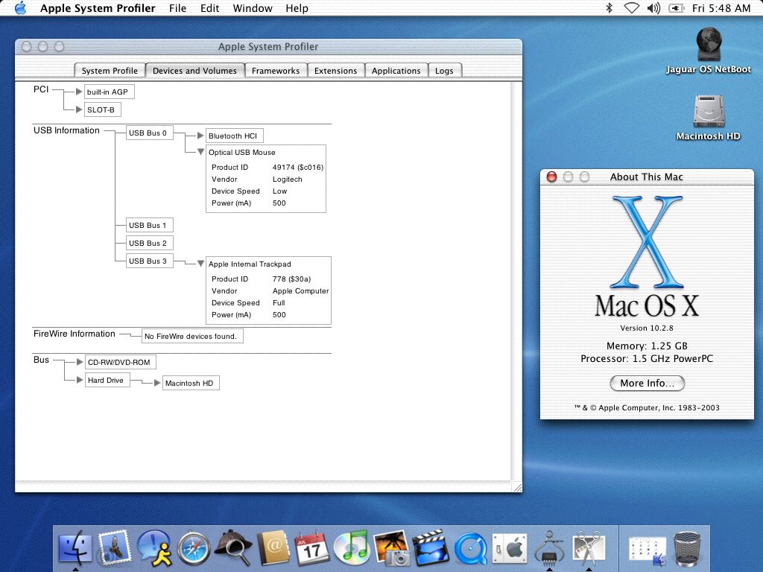
Task: Open the Frameworks tab
Action: tap(276, 71)
